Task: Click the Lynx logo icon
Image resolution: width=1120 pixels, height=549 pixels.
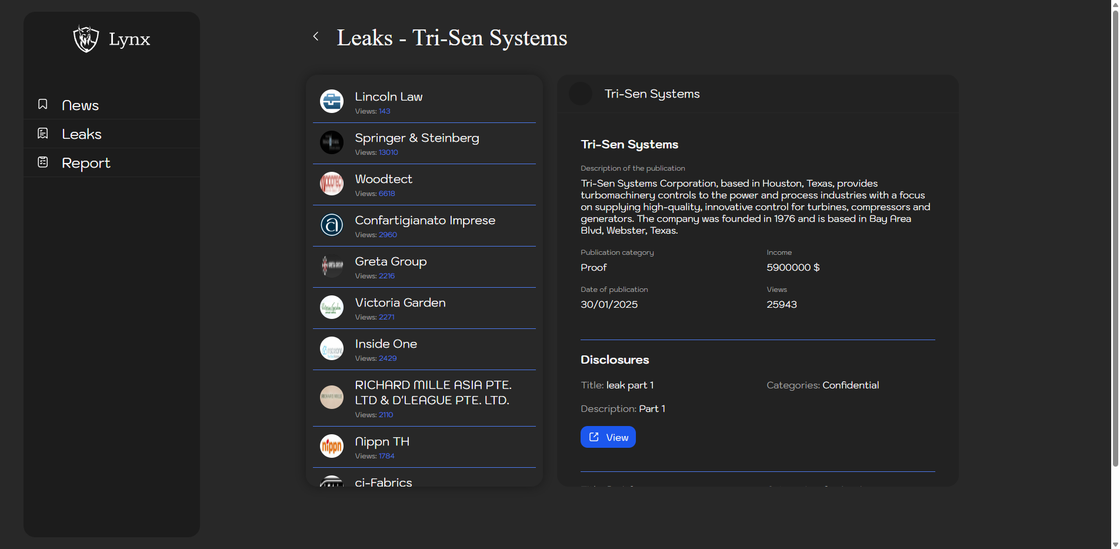Action: [86, 39]
